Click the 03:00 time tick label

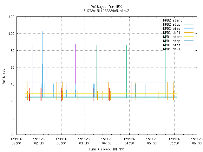pos(61,143)
